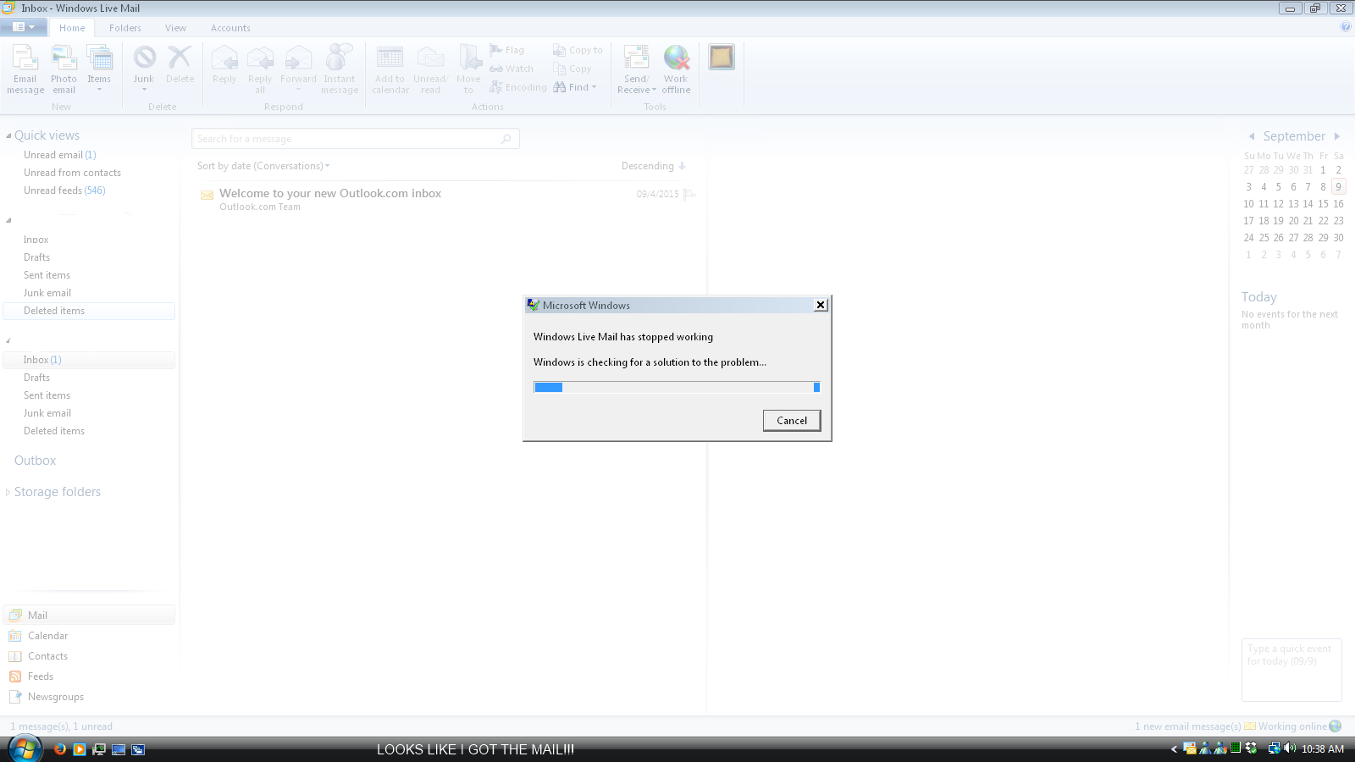Select today's date 9 in the calendar
This screenshot has height=762, width=1355.
coord(1338,187)
